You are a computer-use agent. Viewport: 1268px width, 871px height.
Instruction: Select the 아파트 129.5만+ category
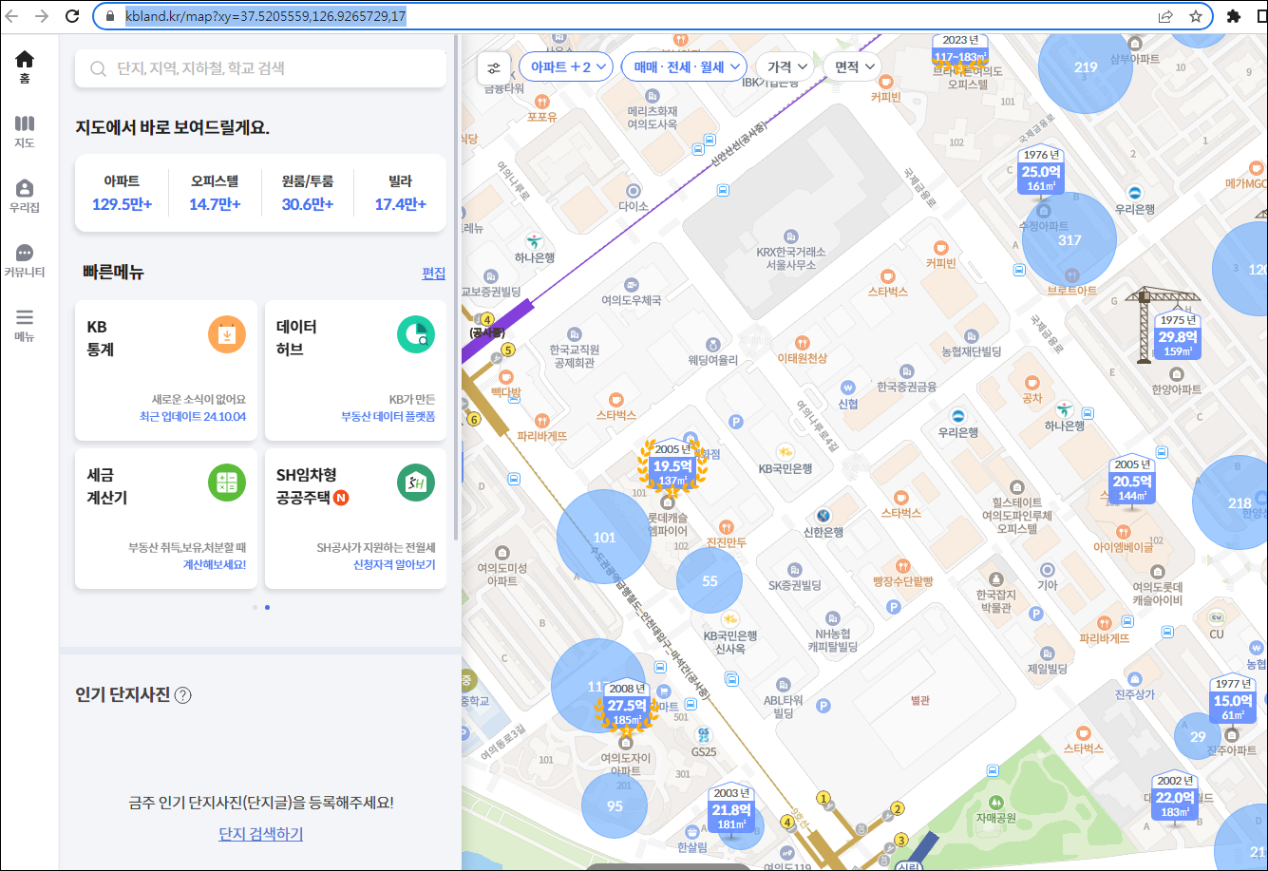pyautogui.click(x=122, y=193)
